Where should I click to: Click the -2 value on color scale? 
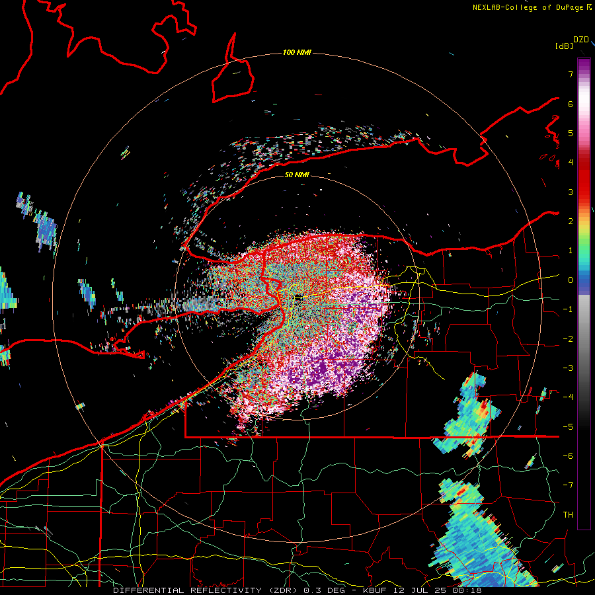pyautogui.click(x=568, y=339)
